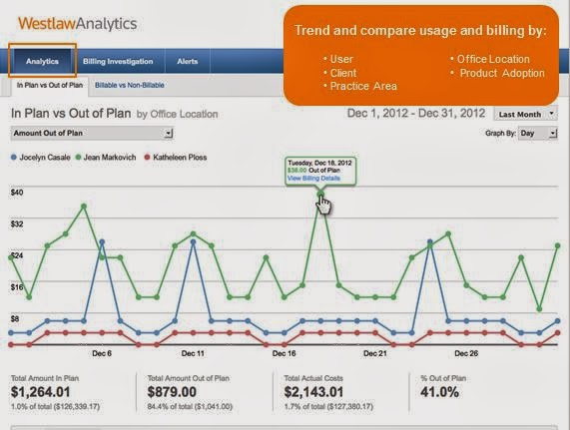Image resolution: width=570 pixels, height=430 pixels.
Task: Click Katheleen Ploss legend label
Action: [x=180, y=158]
